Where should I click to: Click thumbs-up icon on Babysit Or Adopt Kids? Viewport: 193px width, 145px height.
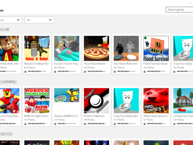25,71
